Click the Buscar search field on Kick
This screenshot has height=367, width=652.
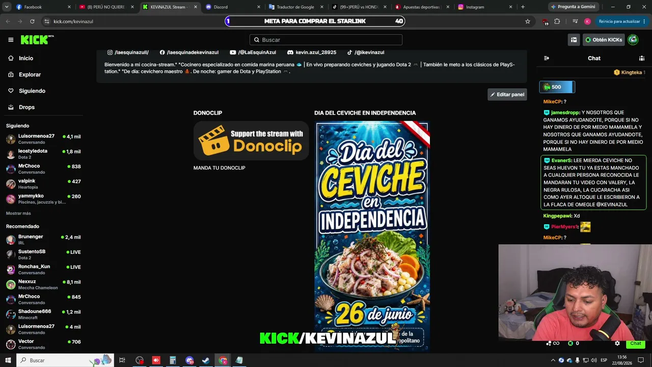(326, 40)
